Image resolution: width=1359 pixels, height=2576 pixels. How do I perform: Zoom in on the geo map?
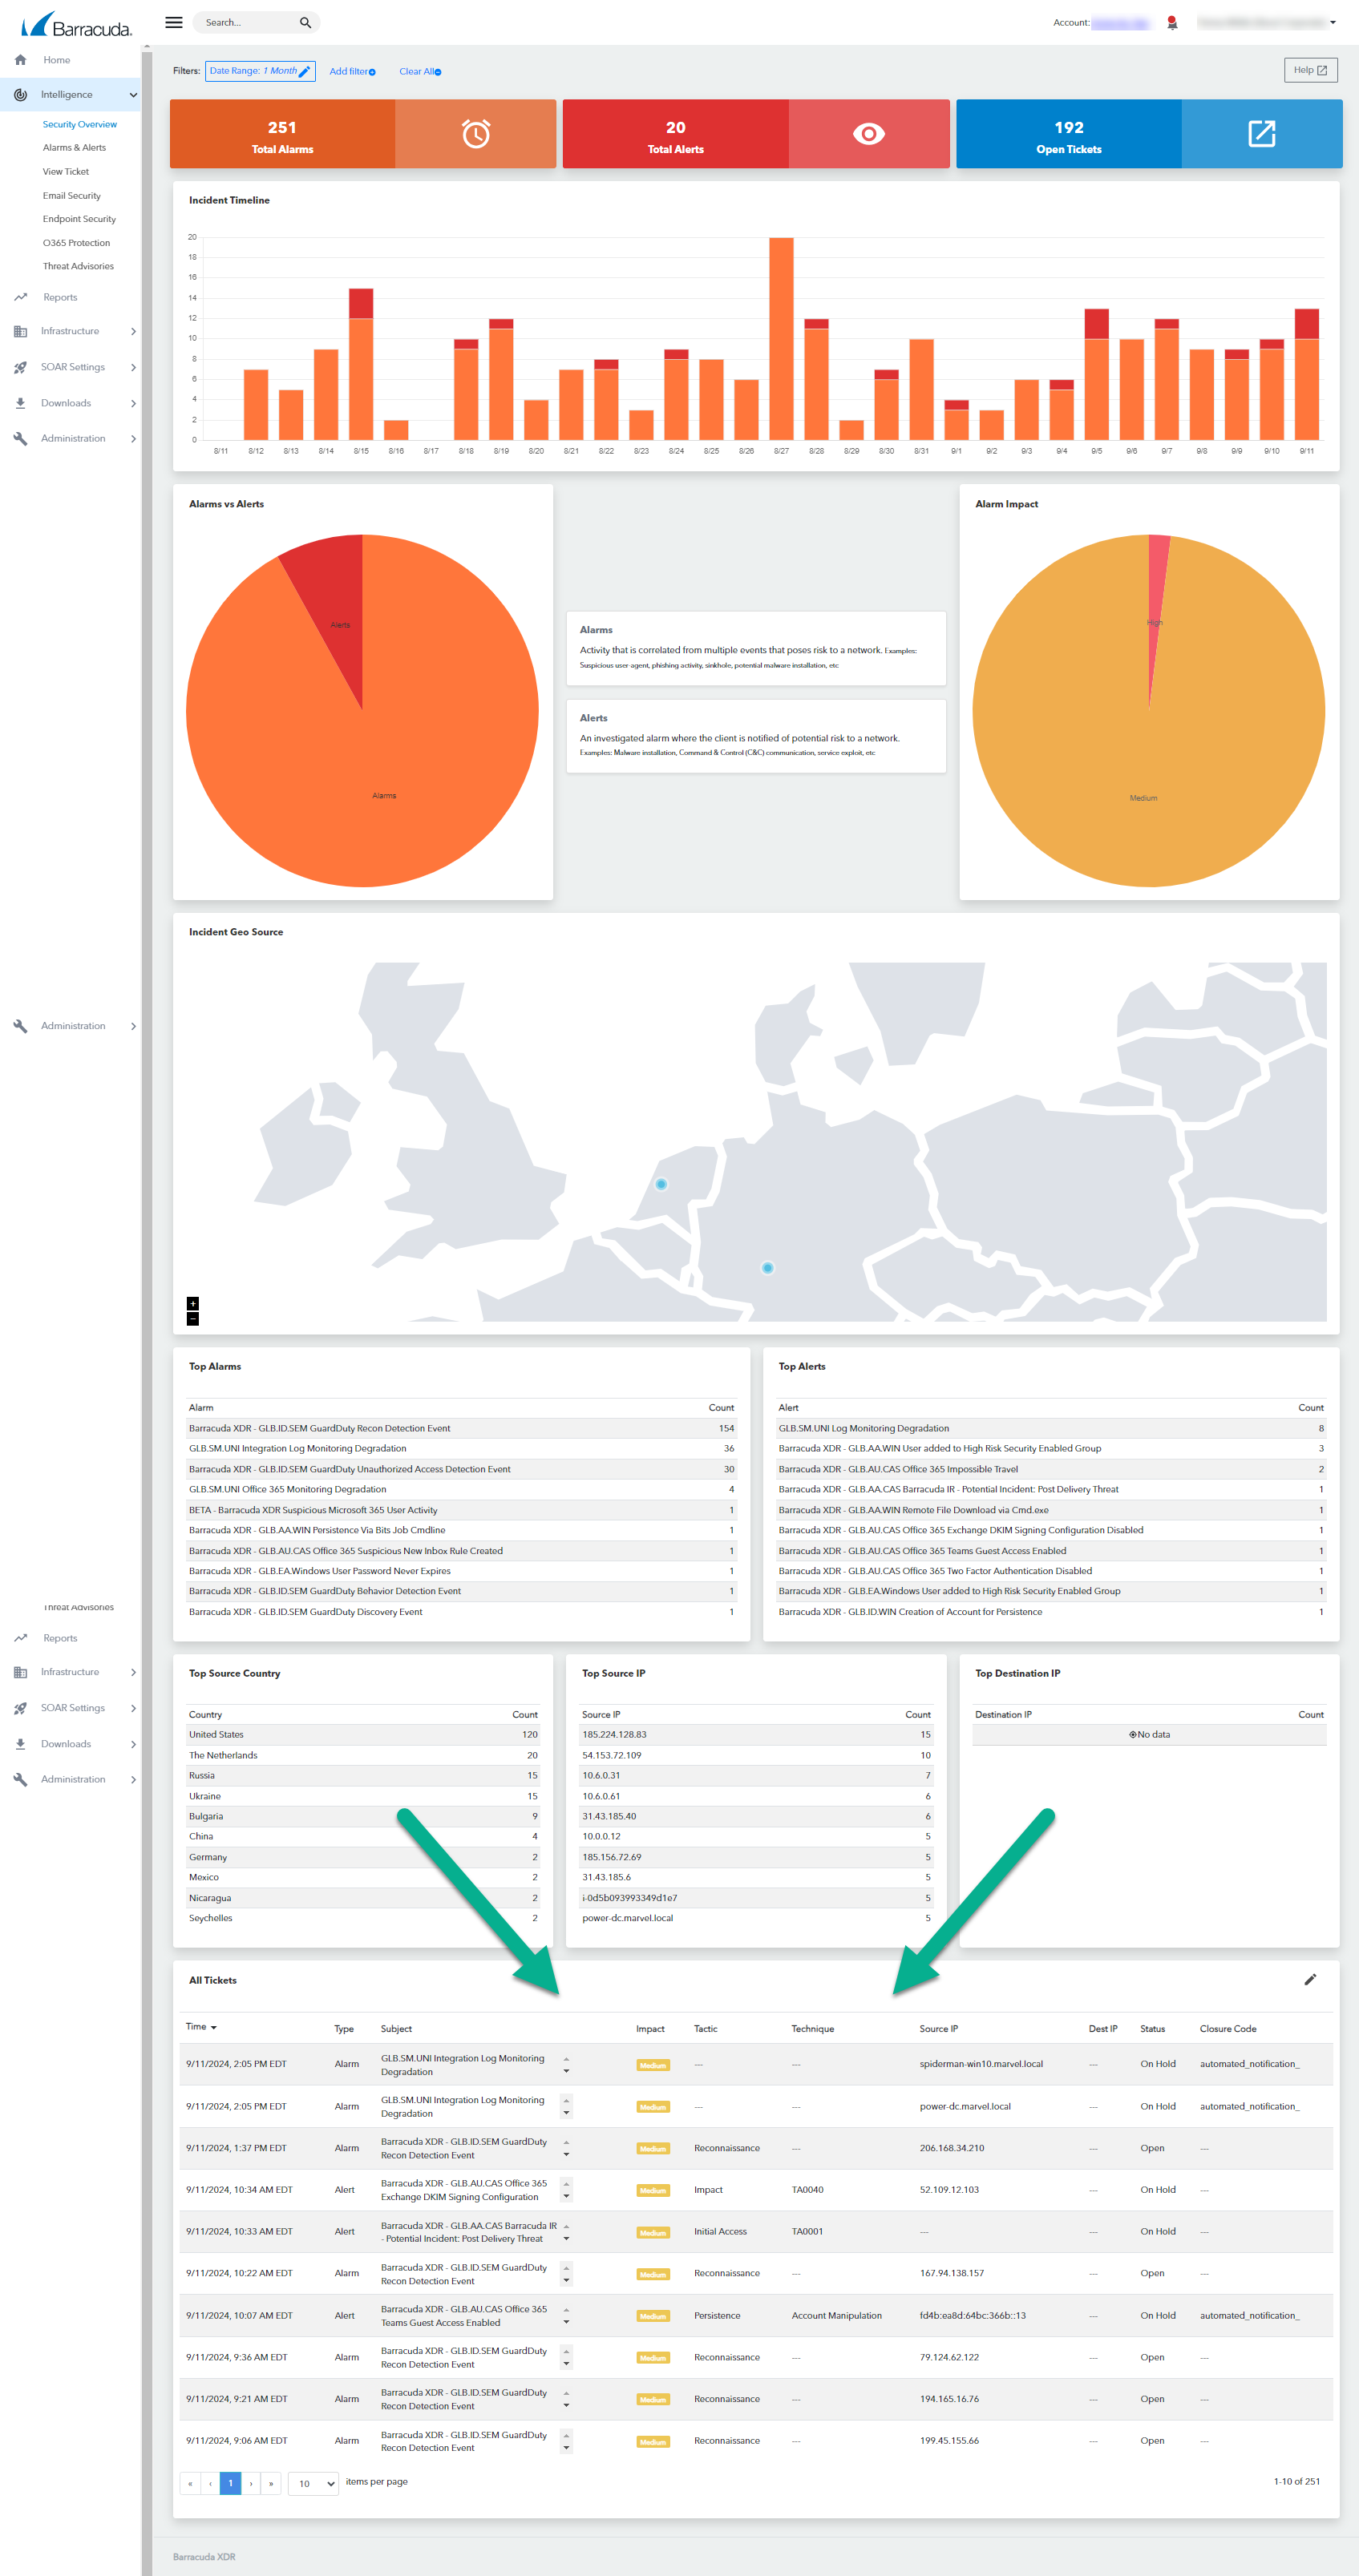[x=193, y=1303]
